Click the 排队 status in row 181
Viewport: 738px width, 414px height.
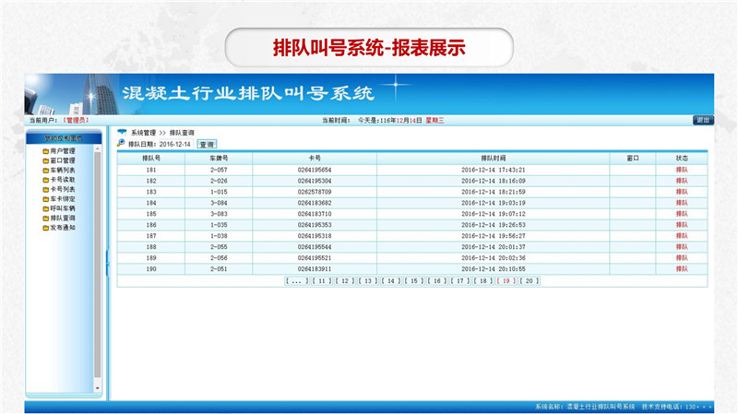(682, 171)
